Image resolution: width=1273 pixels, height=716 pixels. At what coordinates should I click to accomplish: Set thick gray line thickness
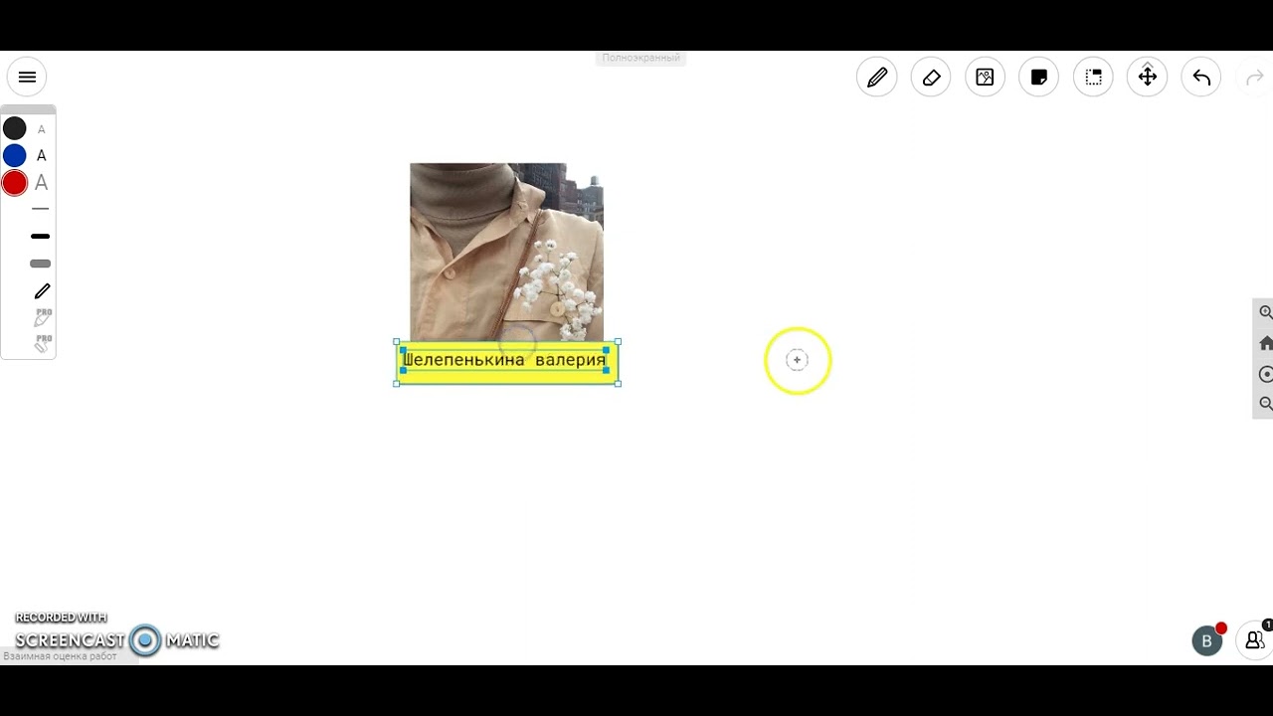coord(40,264)
